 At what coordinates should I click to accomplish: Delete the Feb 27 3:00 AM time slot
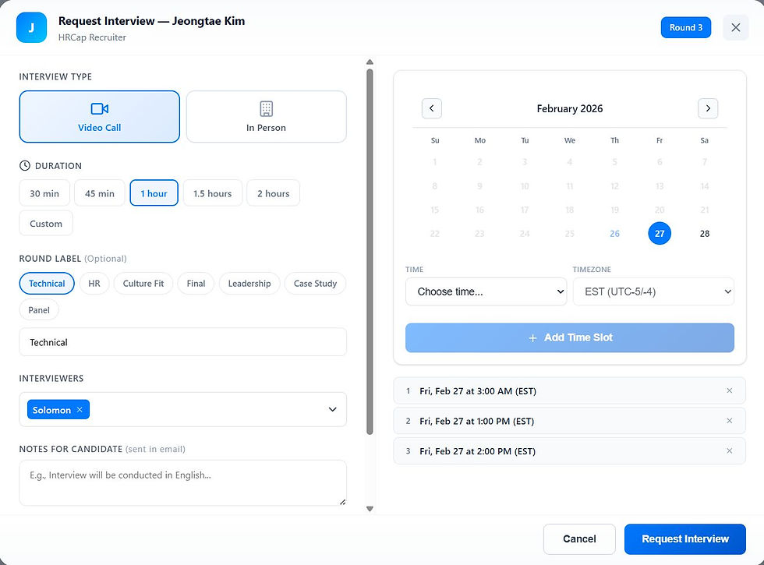pyautogui.click(x=730, y=390)
